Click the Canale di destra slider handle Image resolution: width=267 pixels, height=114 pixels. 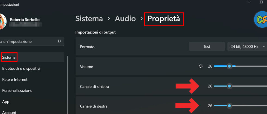(x=229, y=106)
